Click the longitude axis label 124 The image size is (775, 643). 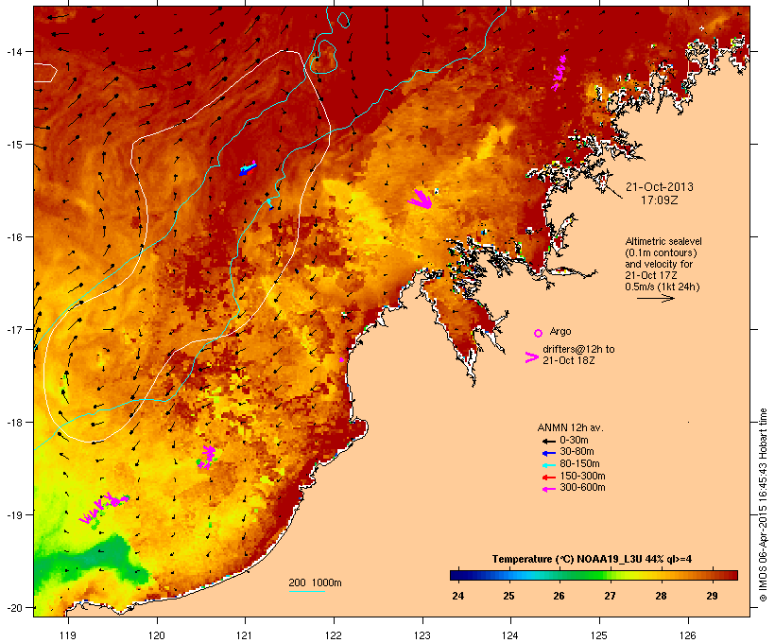click(510, 635)
